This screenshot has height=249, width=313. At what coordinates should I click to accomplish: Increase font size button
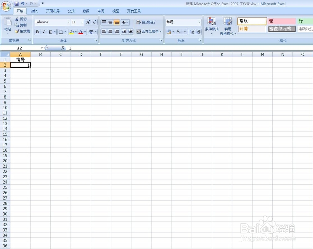click(88, 22)
